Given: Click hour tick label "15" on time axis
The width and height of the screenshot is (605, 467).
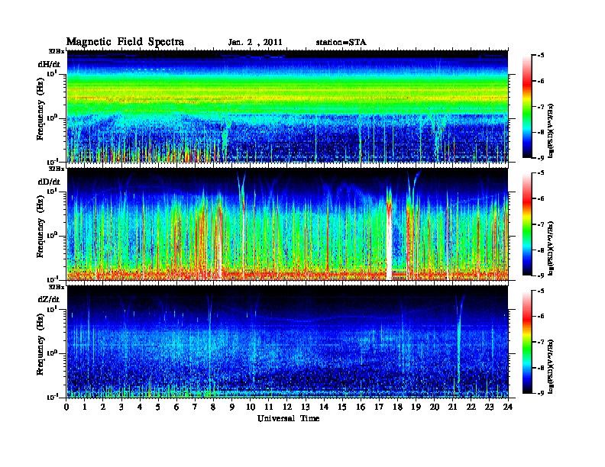Looking at the screenshot, I should click(342, 407).
